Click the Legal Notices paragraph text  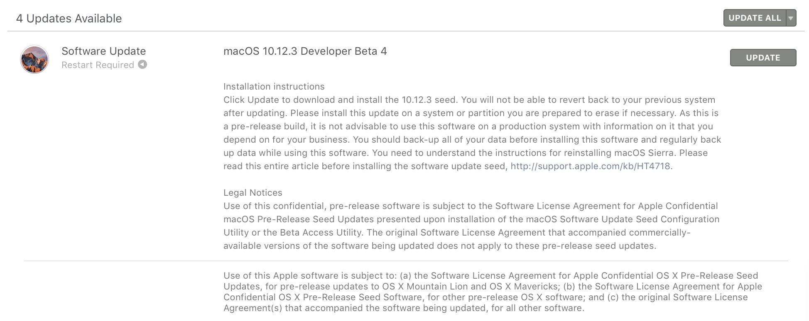[x=471, y=226]
